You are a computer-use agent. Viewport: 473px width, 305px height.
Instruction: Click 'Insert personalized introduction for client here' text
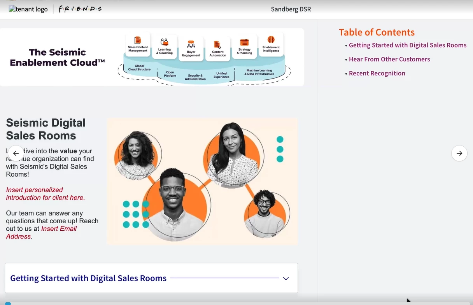(x=46, y=194)
